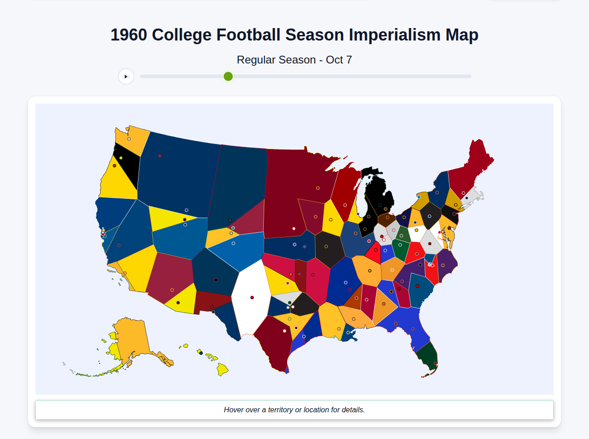
Task: Select the marker inside the black Michigan territory
Action: (x=380, y=205)
